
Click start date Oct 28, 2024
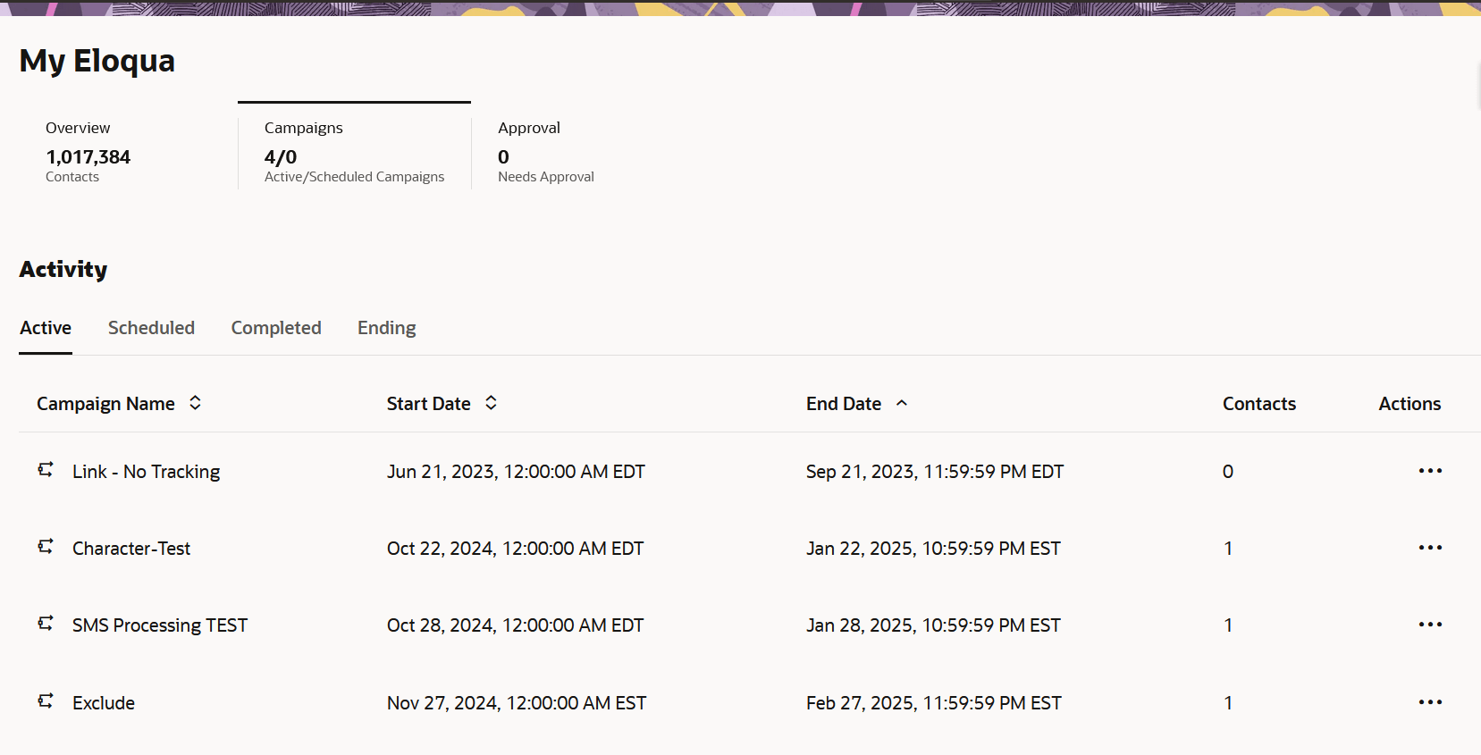[515, 625]
